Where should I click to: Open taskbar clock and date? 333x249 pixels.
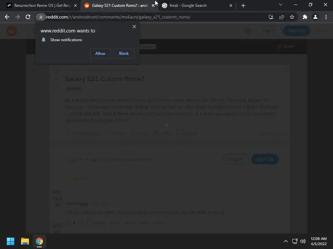(319, 241)
